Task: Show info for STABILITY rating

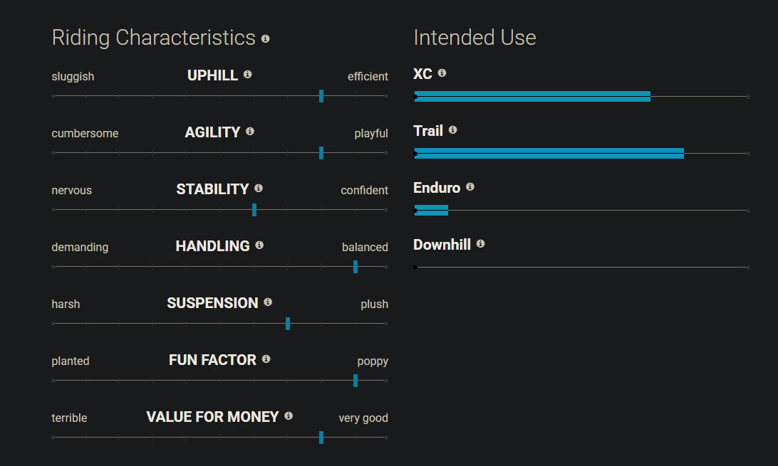Action: pos(259,189)
